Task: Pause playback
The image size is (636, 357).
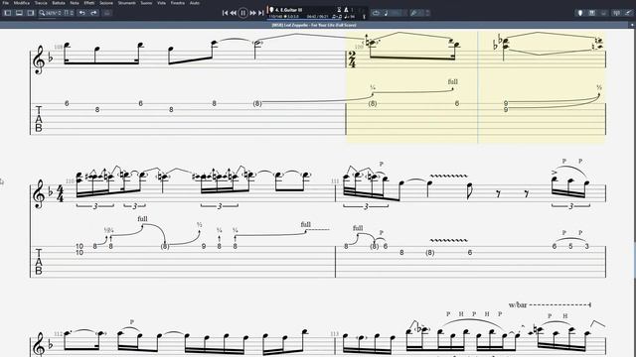Action: click(242, 13)
